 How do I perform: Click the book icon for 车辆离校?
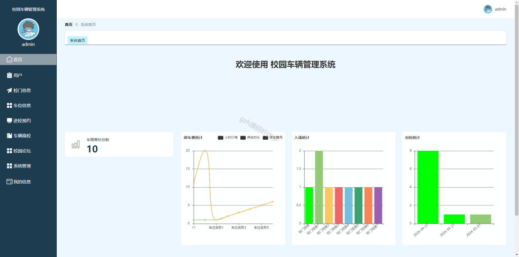tap(9, 136)
